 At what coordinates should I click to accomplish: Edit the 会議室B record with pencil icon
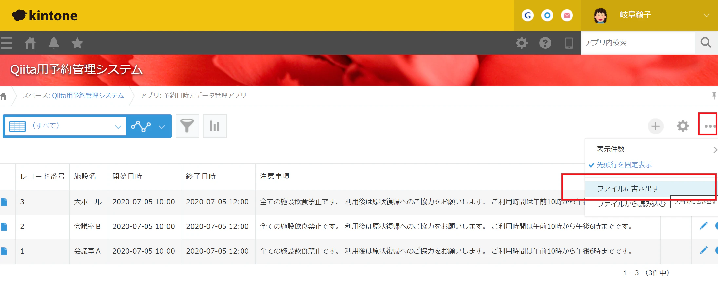pos(704,226)
